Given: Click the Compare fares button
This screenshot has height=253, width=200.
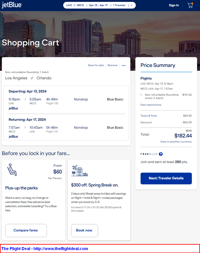Looking at the screenshot, I should (26, 231).
